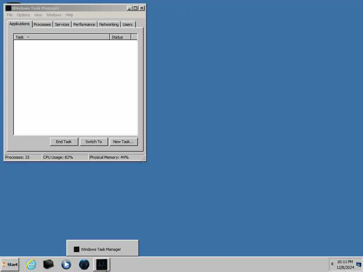Viewport: 363px width, 272px height.
Task: Open the Options menu
Action: tap(23, 15)
